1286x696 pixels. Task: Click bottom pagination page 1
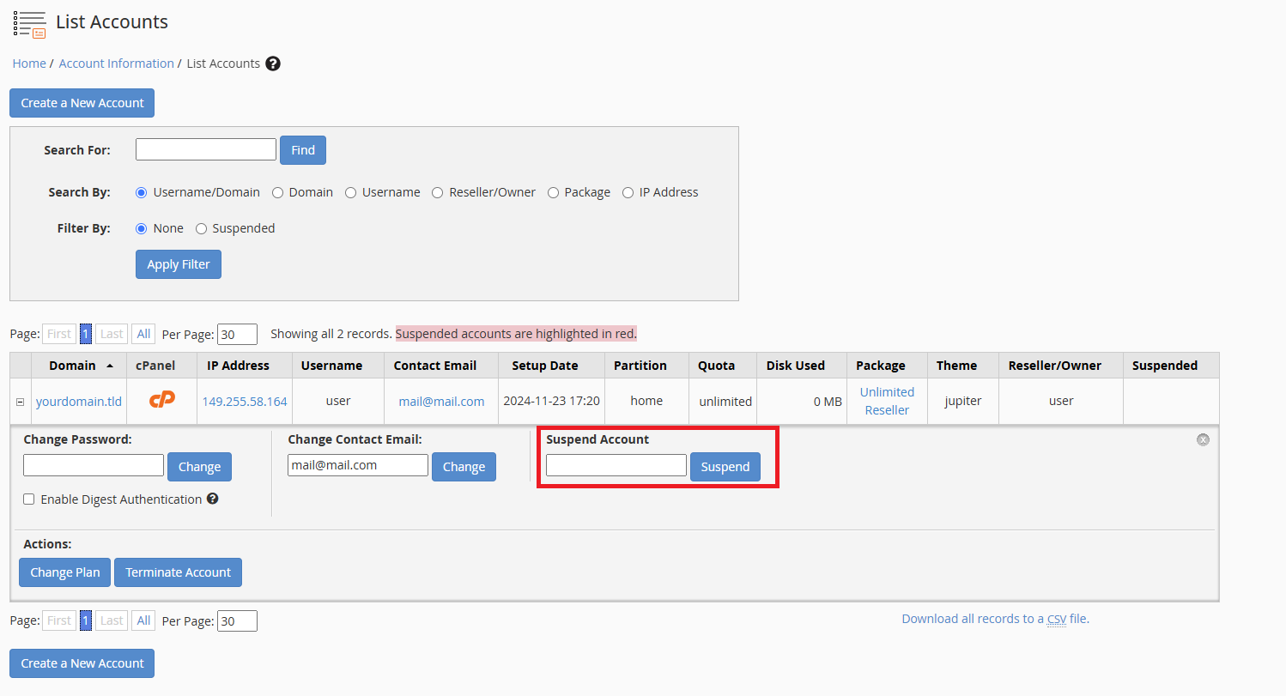86,620
